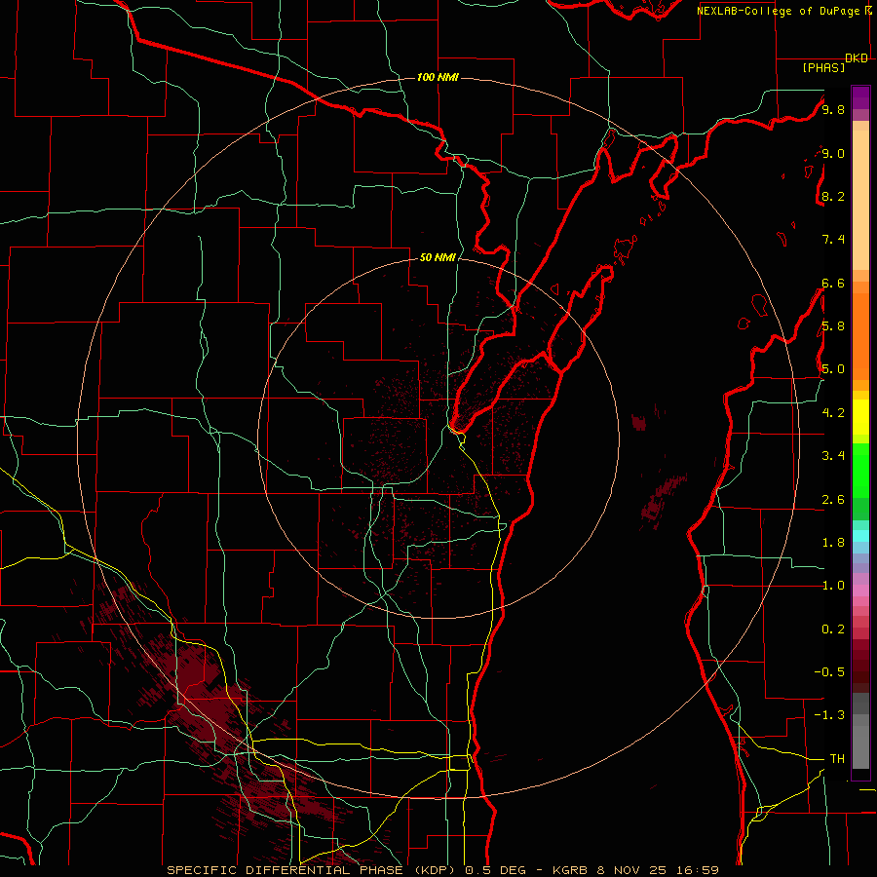Image resolution: width=877 pixels, height=877 pixels.
Task: Click the 9.0 scale value
Action: [x=833, y=153]
